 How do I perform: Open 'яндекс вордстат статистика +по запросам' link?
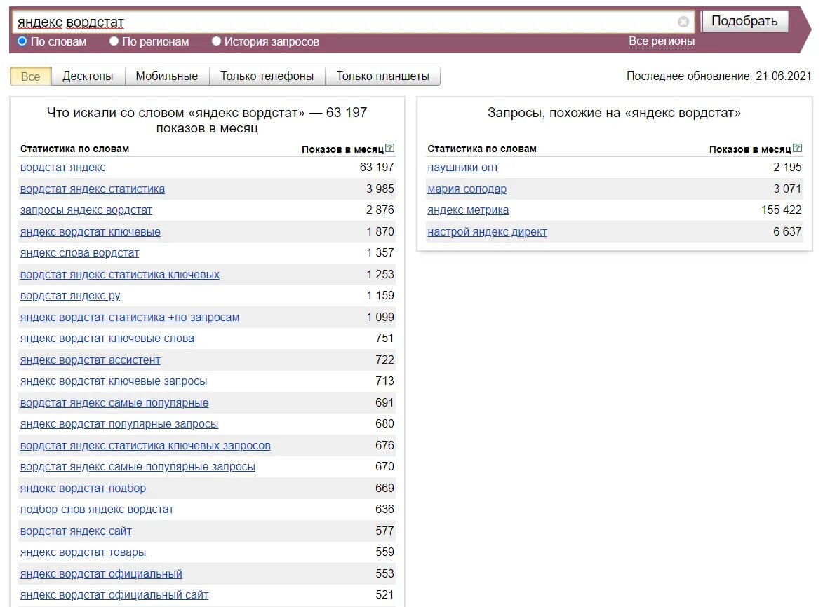click(x=130, y=318)
